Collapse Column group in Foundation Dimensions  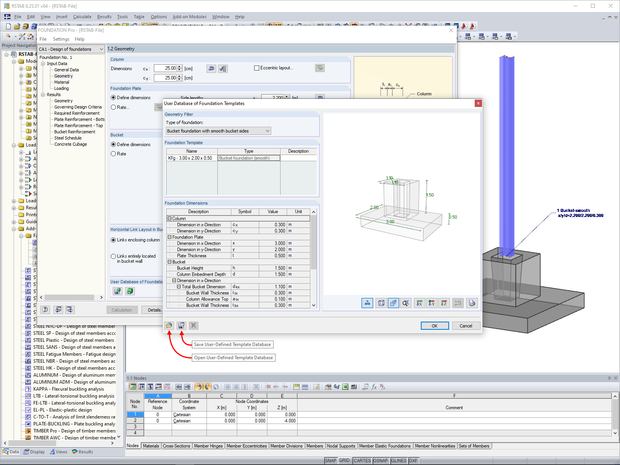click(169, 219)
